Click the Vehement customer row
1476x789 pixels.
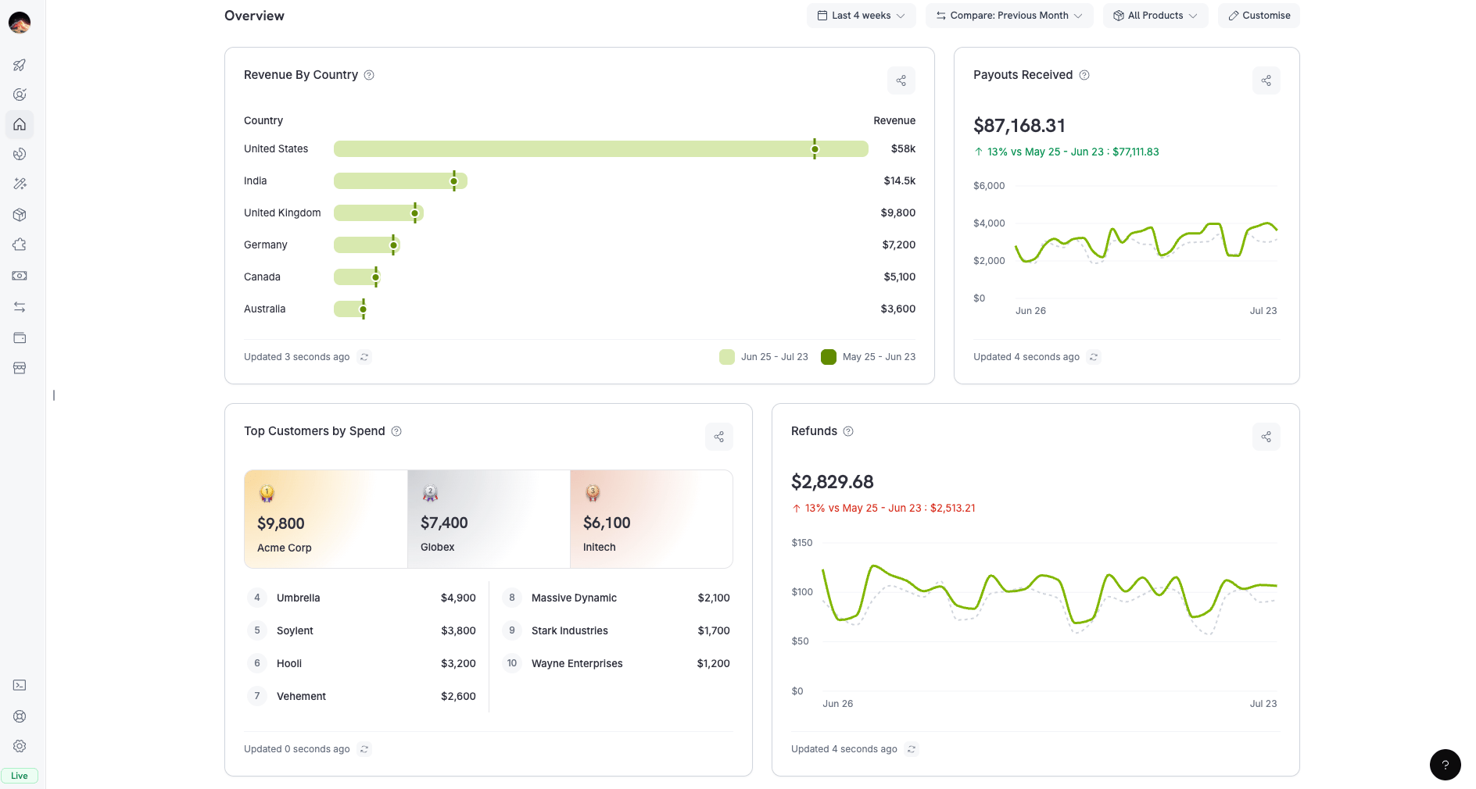coord(361,696)
